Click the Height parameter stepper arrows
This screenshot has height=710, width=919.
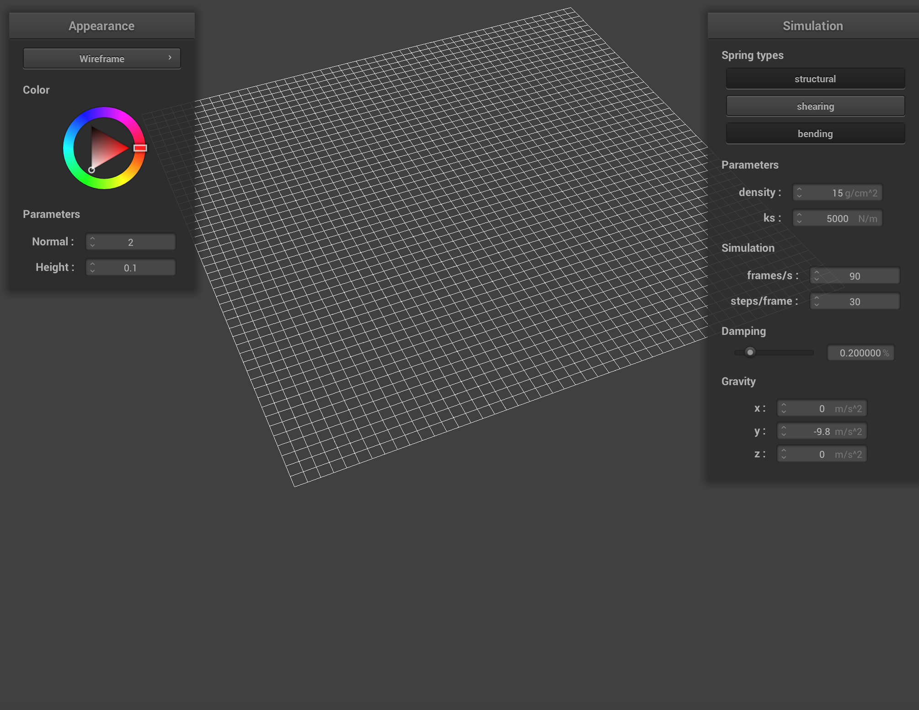(x=92, y=268)
